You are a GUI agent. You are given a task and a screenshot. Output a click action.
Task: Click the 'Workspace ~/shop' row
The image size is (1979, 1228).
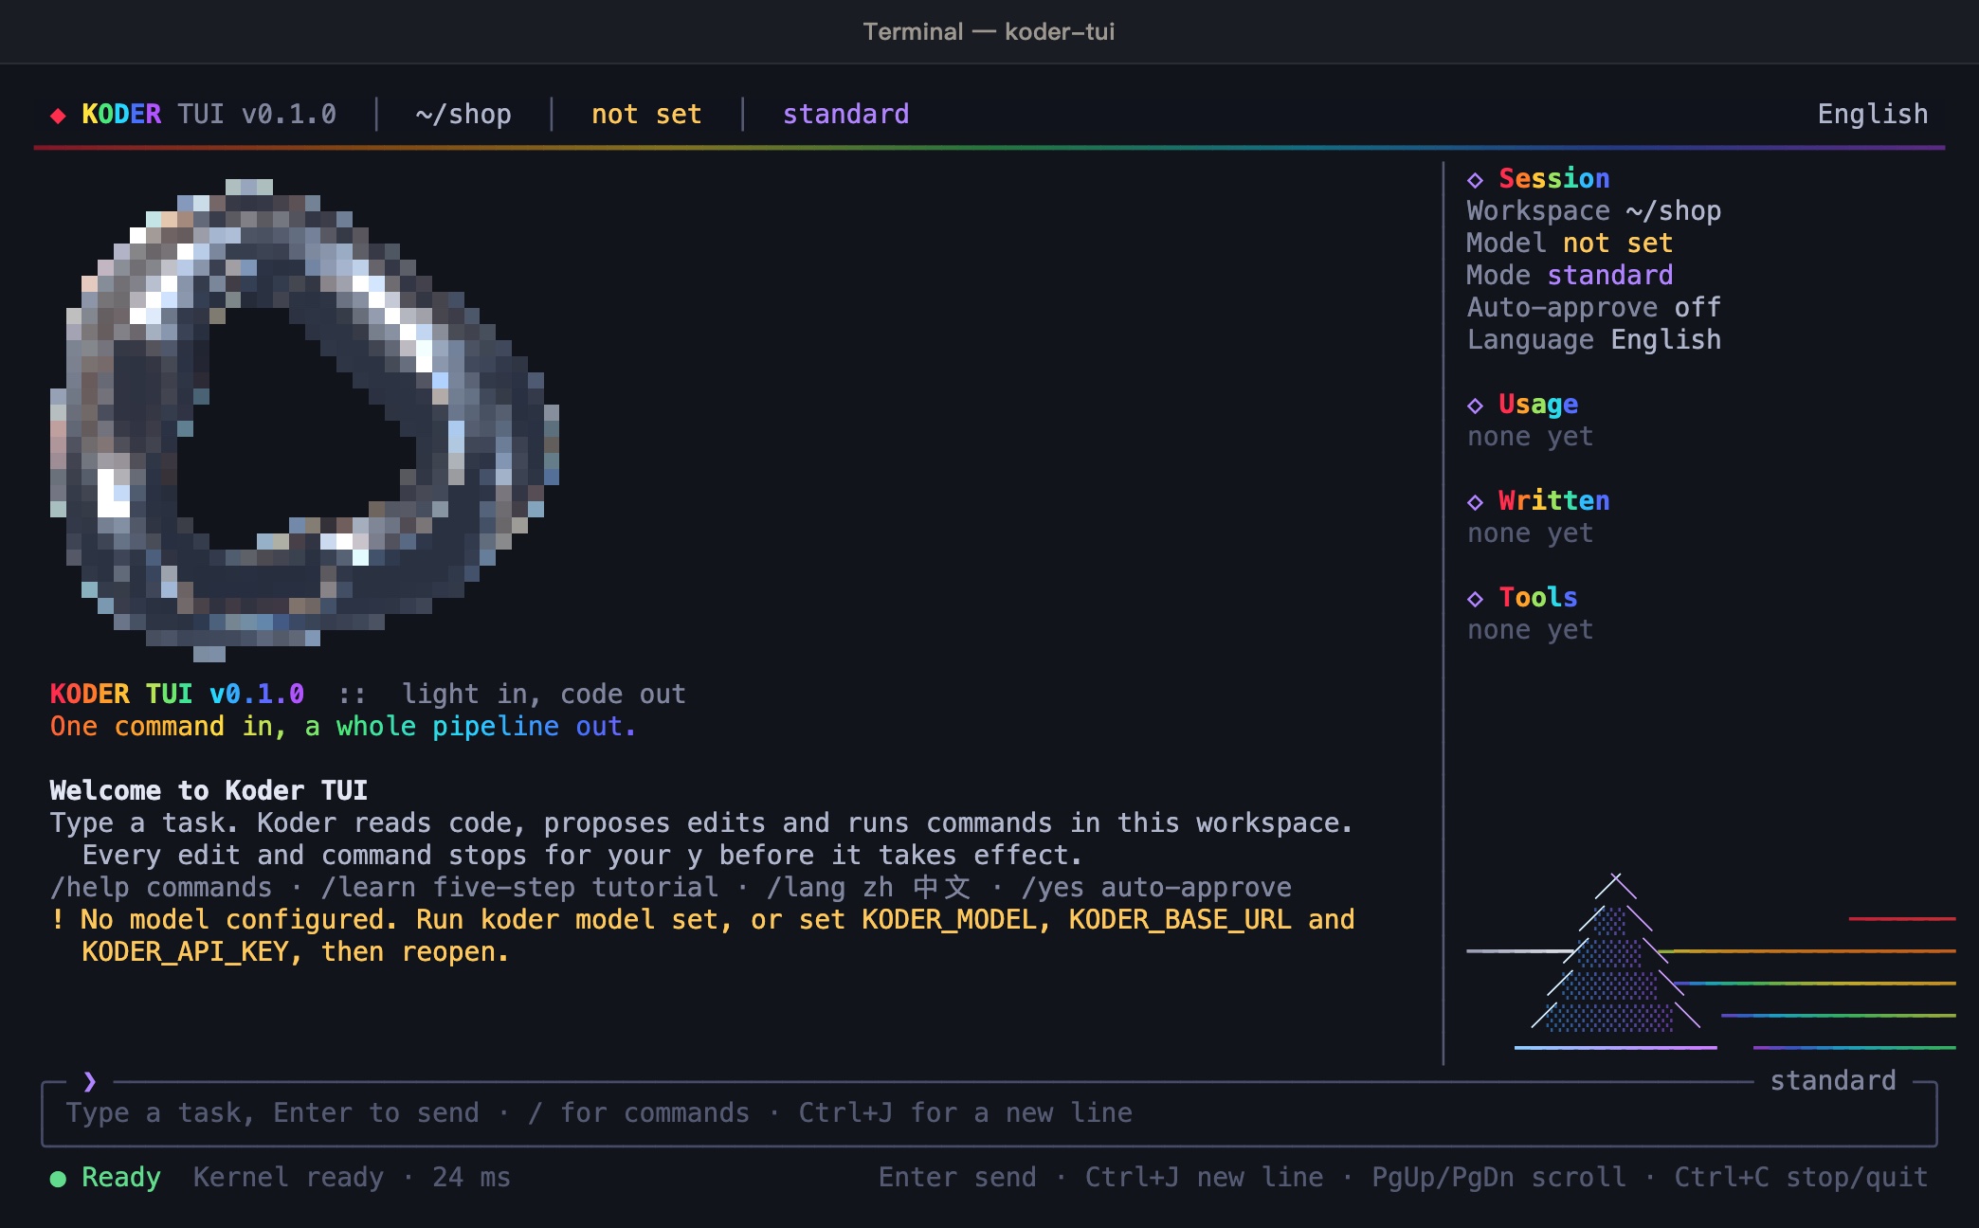[x=1593, y=211]
